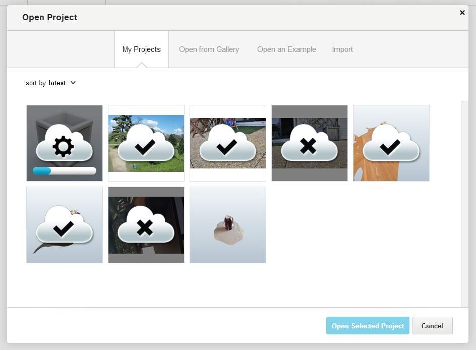Select the failed dark keyboard project thumbnail
This screenshot has height=350, width=476.
click(146, 225)
